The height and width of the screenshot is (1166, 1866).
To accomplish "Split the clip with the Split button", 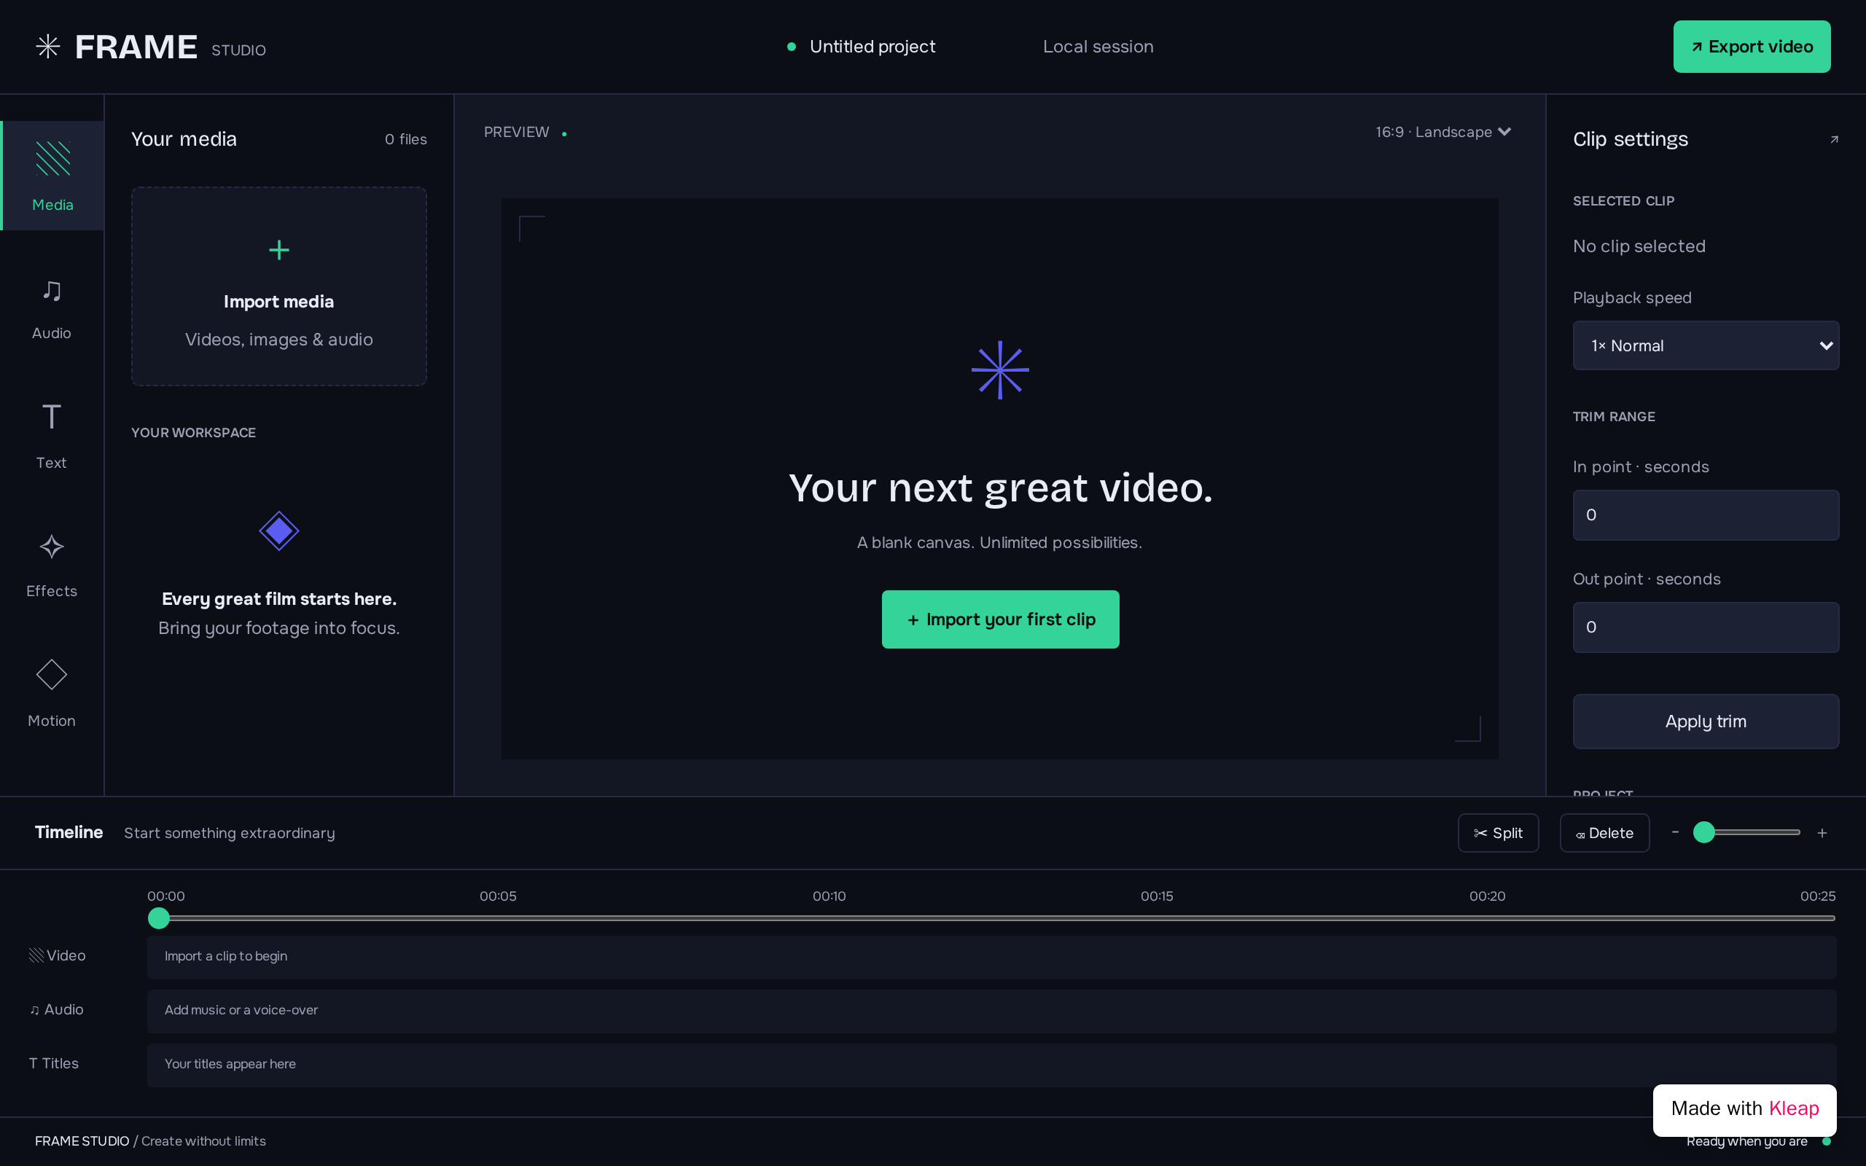I will point(1498,833).
